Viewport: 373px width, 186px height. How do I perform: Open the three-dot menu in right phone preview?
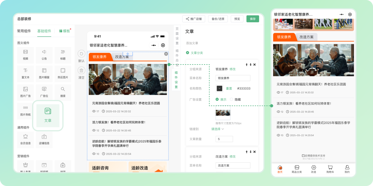(342, 14)
